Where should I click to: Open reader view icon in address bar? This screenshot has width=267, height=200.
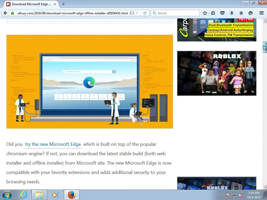(x=132, y=13)
